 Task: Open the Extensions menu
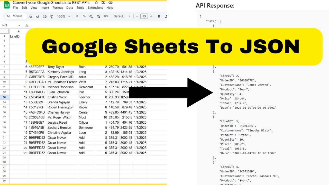coord(95,8)
